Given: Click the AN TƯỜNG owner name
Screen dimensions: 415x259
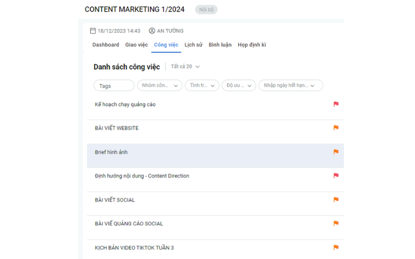Looking at the screenshot, I should click(x=170, y=31).
